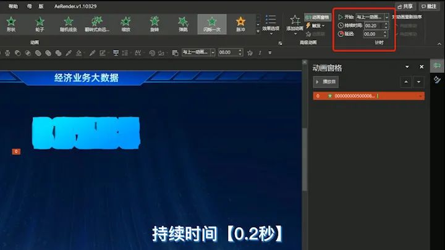Apply the 轮子 animation effect

[x=40, y=24]
